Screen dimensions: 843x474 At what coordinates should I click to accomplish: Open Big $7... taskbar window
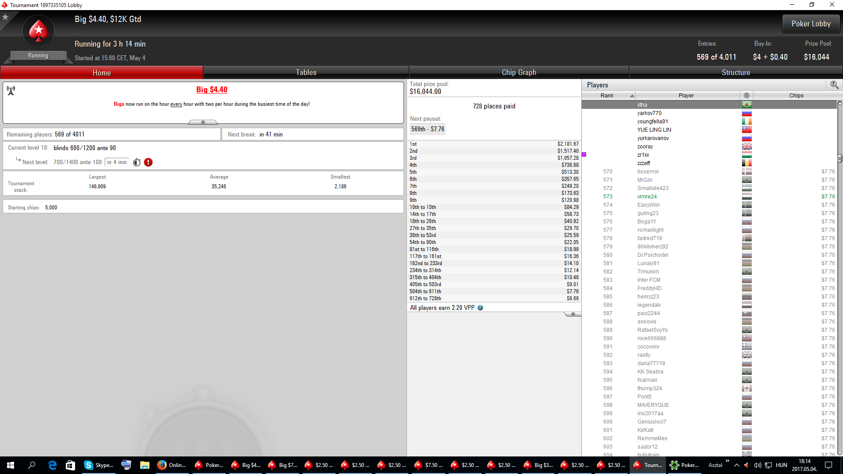pos(283,465)
